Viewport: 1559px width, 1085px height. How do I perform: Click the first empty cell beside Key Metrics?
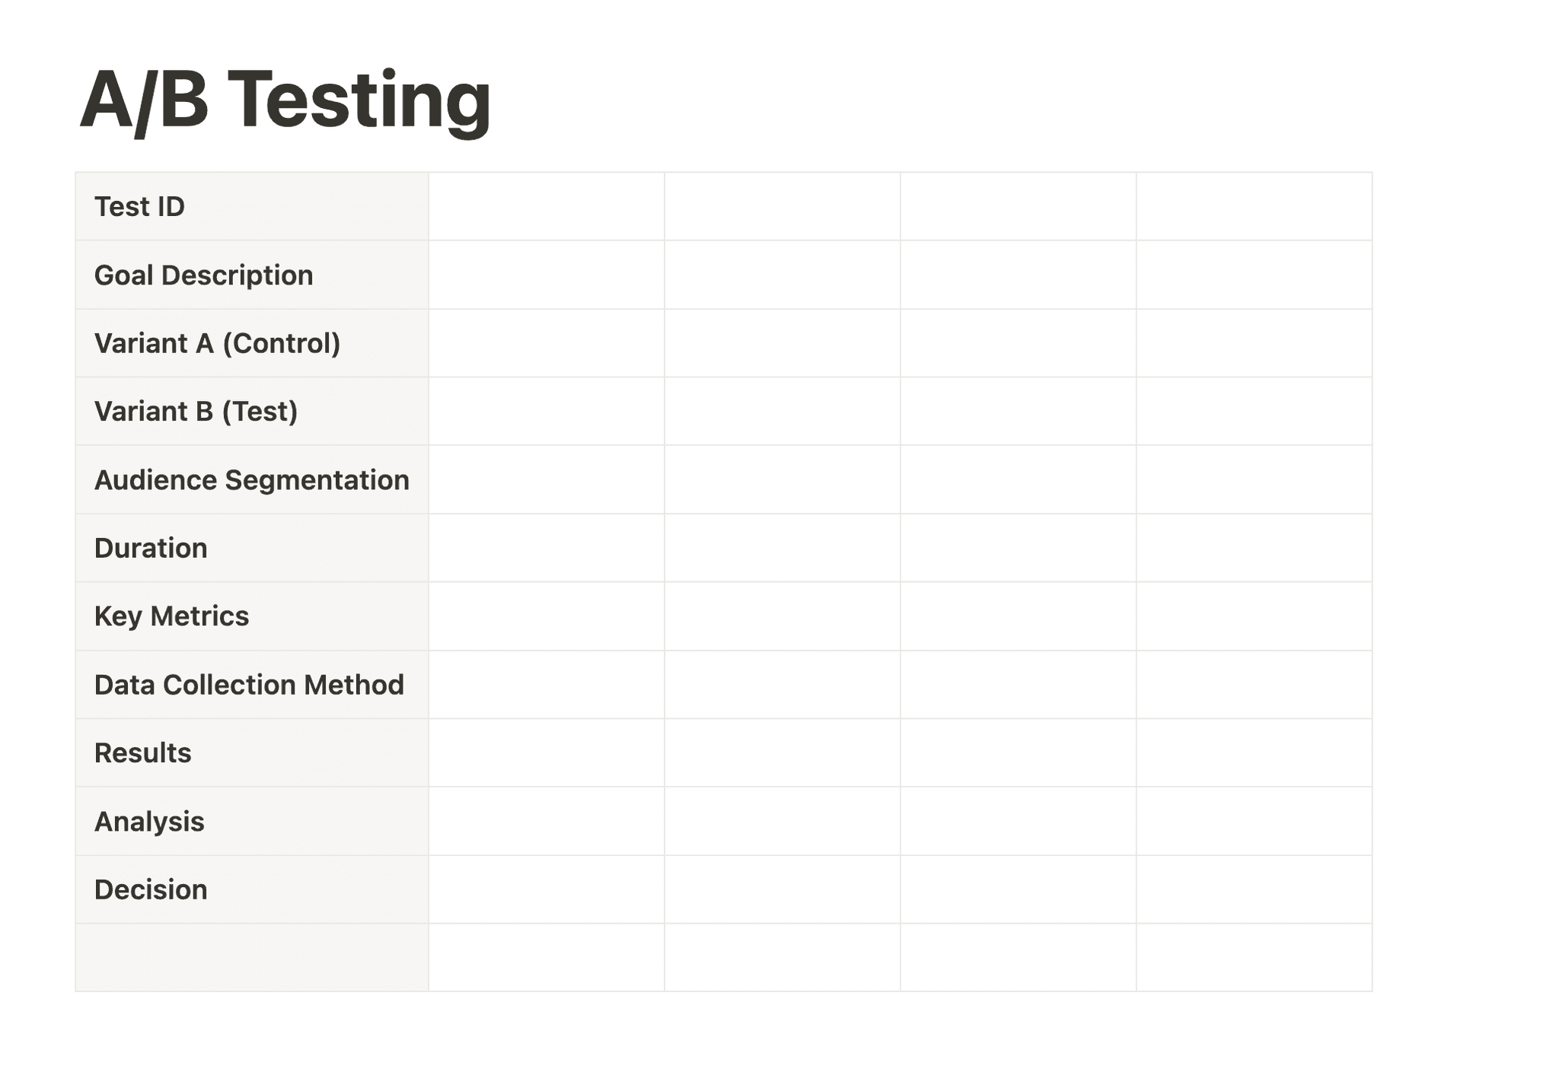547,616
